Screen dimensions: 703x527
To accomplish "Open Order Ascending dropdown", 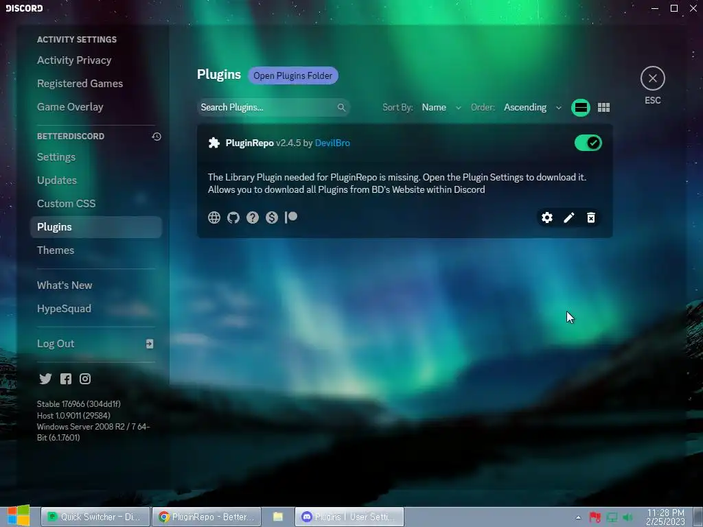I will (x=532, y=108).
